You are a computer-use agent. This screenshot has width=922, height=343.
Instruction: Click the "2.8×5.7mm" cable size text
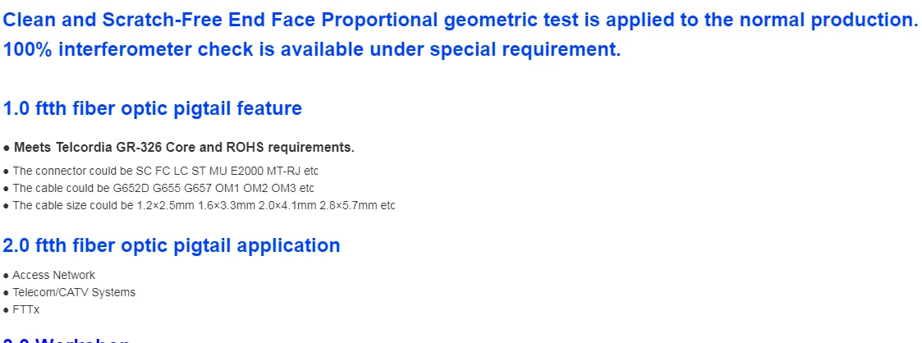coord(351,205)
